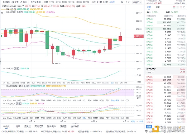This screenshot has height=134, width=187.
Task: Select the drawing line (画线) tool
Action: (x=25, y=2)
